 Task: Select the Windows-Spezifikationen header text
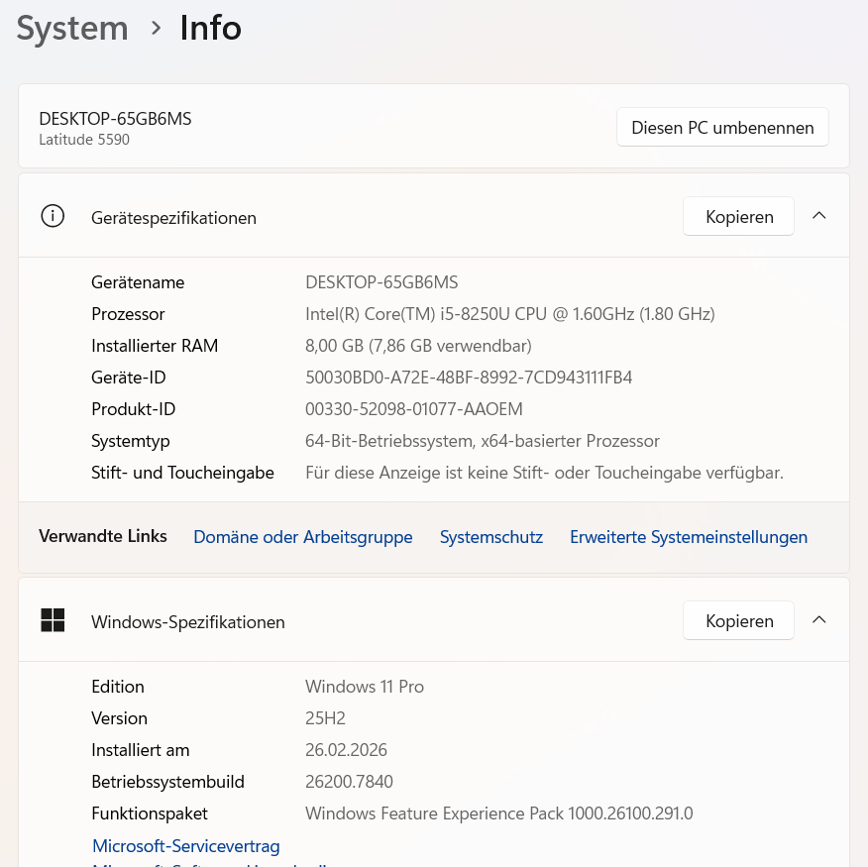pos(188,622)
